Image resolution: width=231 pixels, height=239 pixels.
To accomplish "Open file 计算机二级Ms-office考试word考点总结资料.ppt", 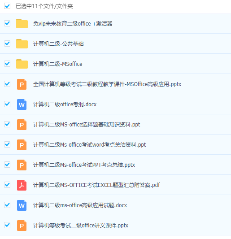I will pos(90,145).
